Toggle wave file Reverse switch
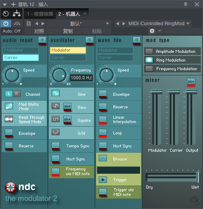Screen dimensions: 203x209 click(x=103, y=107)
